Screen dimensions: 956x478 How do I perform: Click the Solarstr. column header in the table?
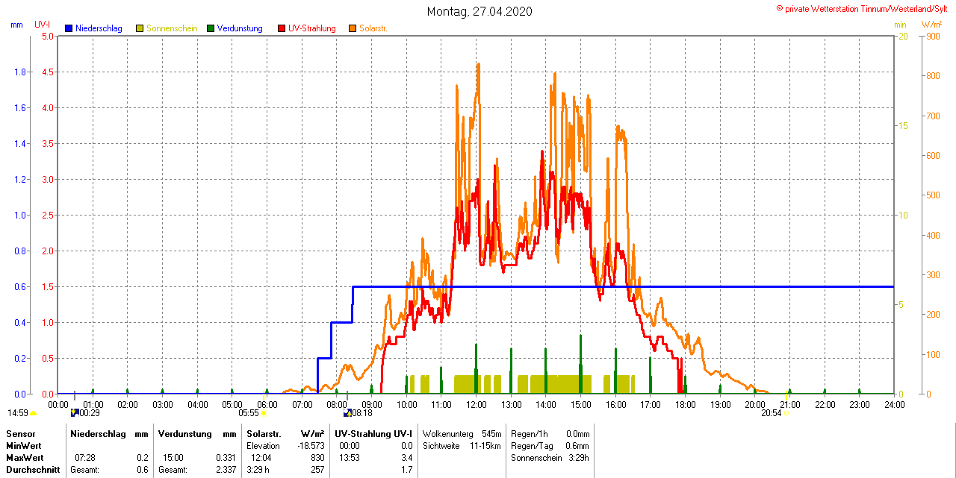pos(264,433)
